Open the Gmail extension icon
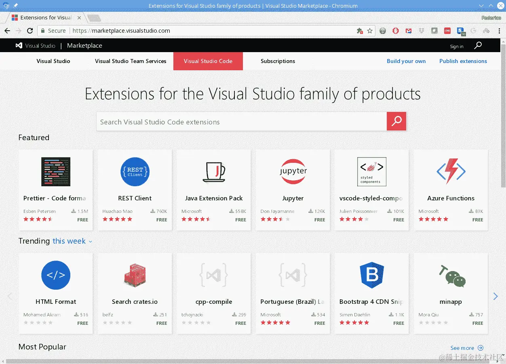 tap(409, 31)
